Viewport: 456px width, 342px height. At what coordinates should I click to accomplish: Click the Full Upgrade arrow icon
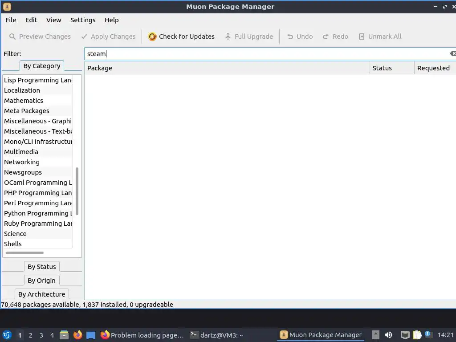coord(228,37)
